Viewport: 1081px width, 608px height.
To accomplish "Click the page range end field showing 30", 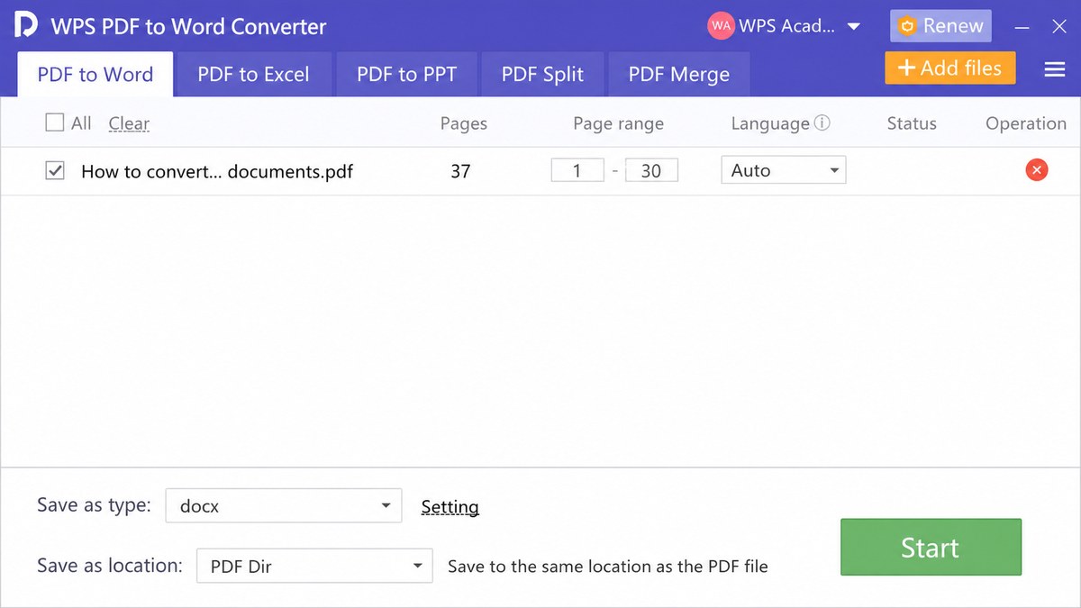I will click(651, 170).
